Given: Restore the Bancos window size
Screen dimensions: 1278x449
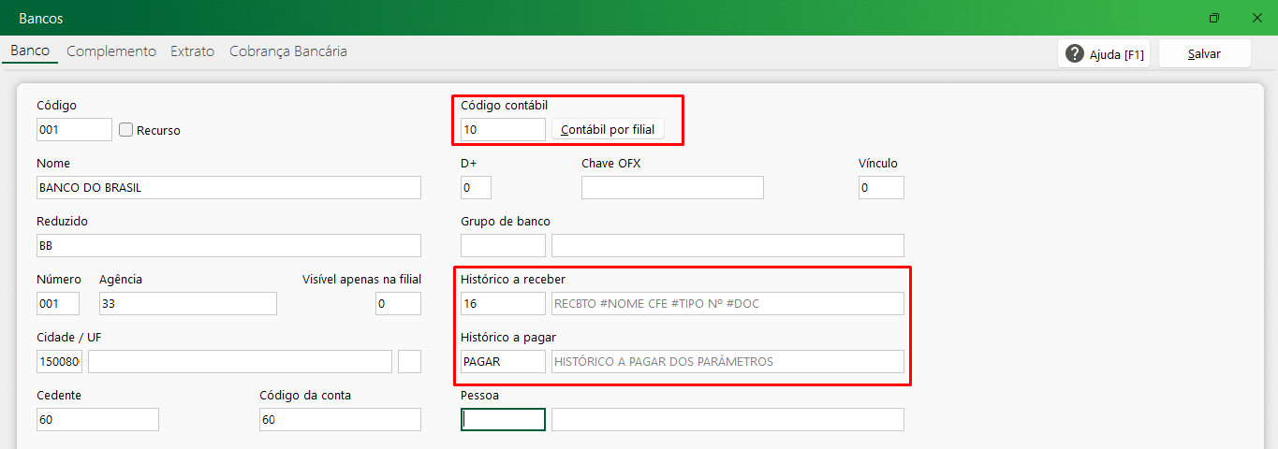Looking at the screenshot, I should (1214, 18).
